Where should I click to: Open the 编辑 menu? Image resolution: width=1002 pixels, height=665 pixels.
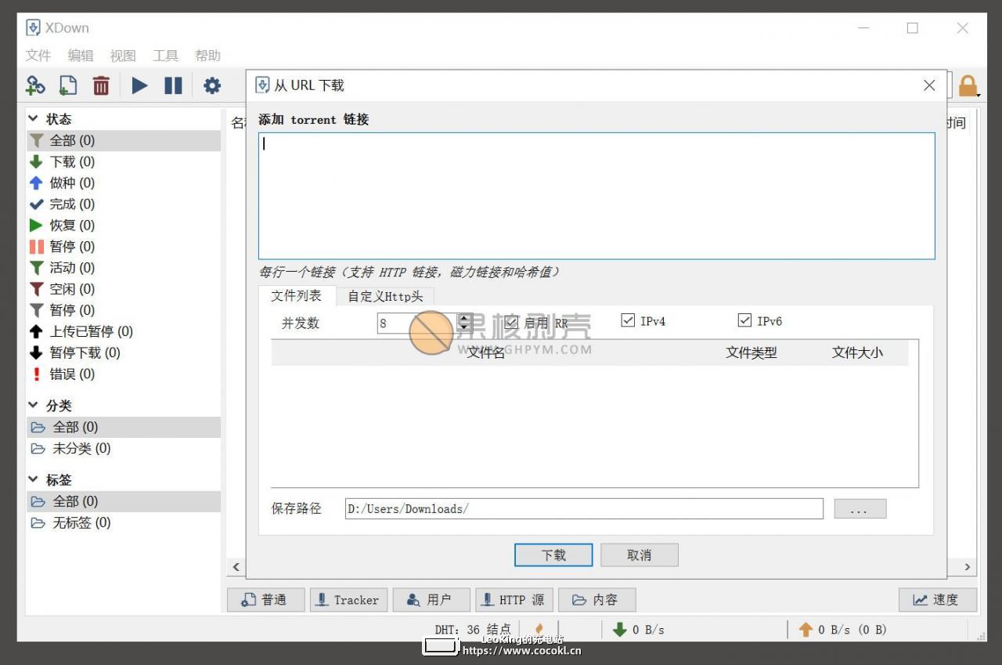[x=81, y=56]
